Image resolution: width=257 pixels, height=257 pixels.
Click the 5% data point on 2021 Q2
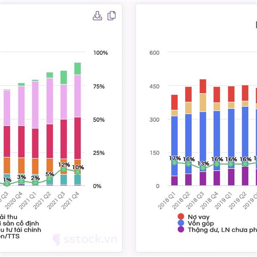50,179
